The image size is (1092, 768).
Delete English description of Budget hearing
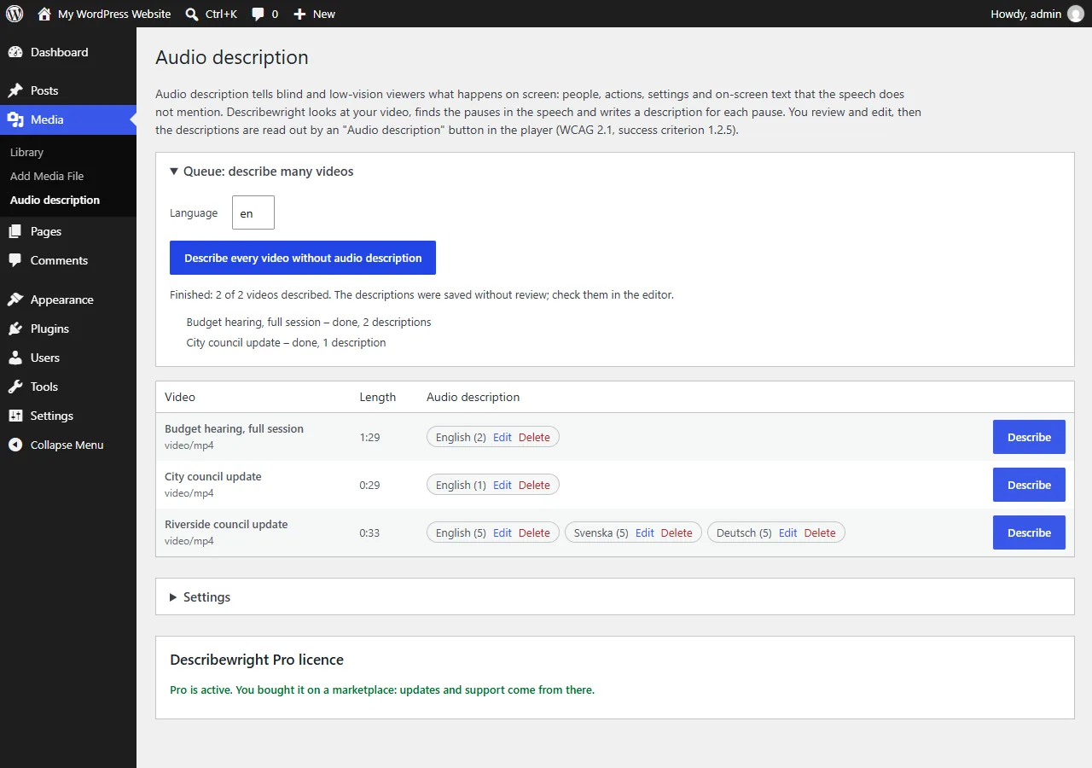pyautogui.click(x=534, y=437)
